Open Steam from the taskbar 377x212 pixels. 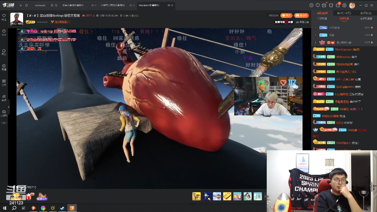62,208
